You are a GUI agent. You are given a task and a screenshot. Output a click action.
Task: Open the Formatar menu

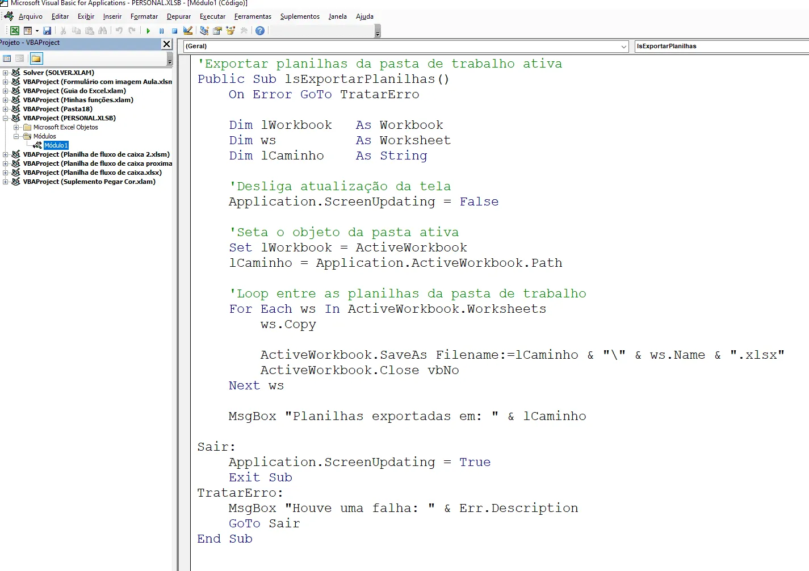click(x=144, y=16)
